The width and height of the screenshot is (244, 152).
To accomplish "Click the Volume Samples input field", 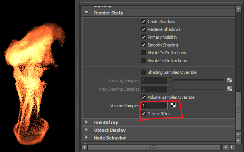I will click(x=154, y=106).
